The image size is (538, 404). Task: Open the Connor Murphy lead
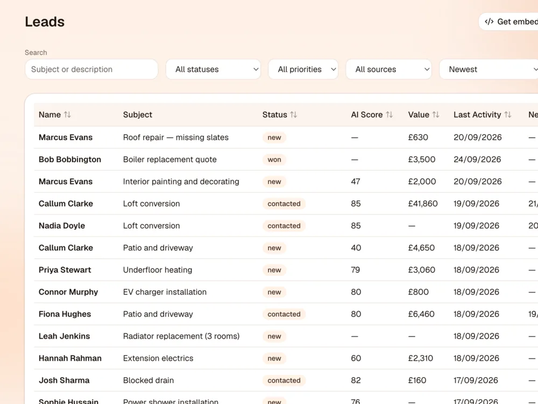tap(68, 292)
